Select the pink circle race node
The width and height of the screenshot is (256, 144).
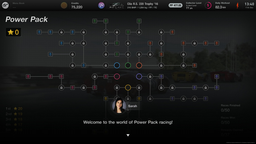[117, 76]
